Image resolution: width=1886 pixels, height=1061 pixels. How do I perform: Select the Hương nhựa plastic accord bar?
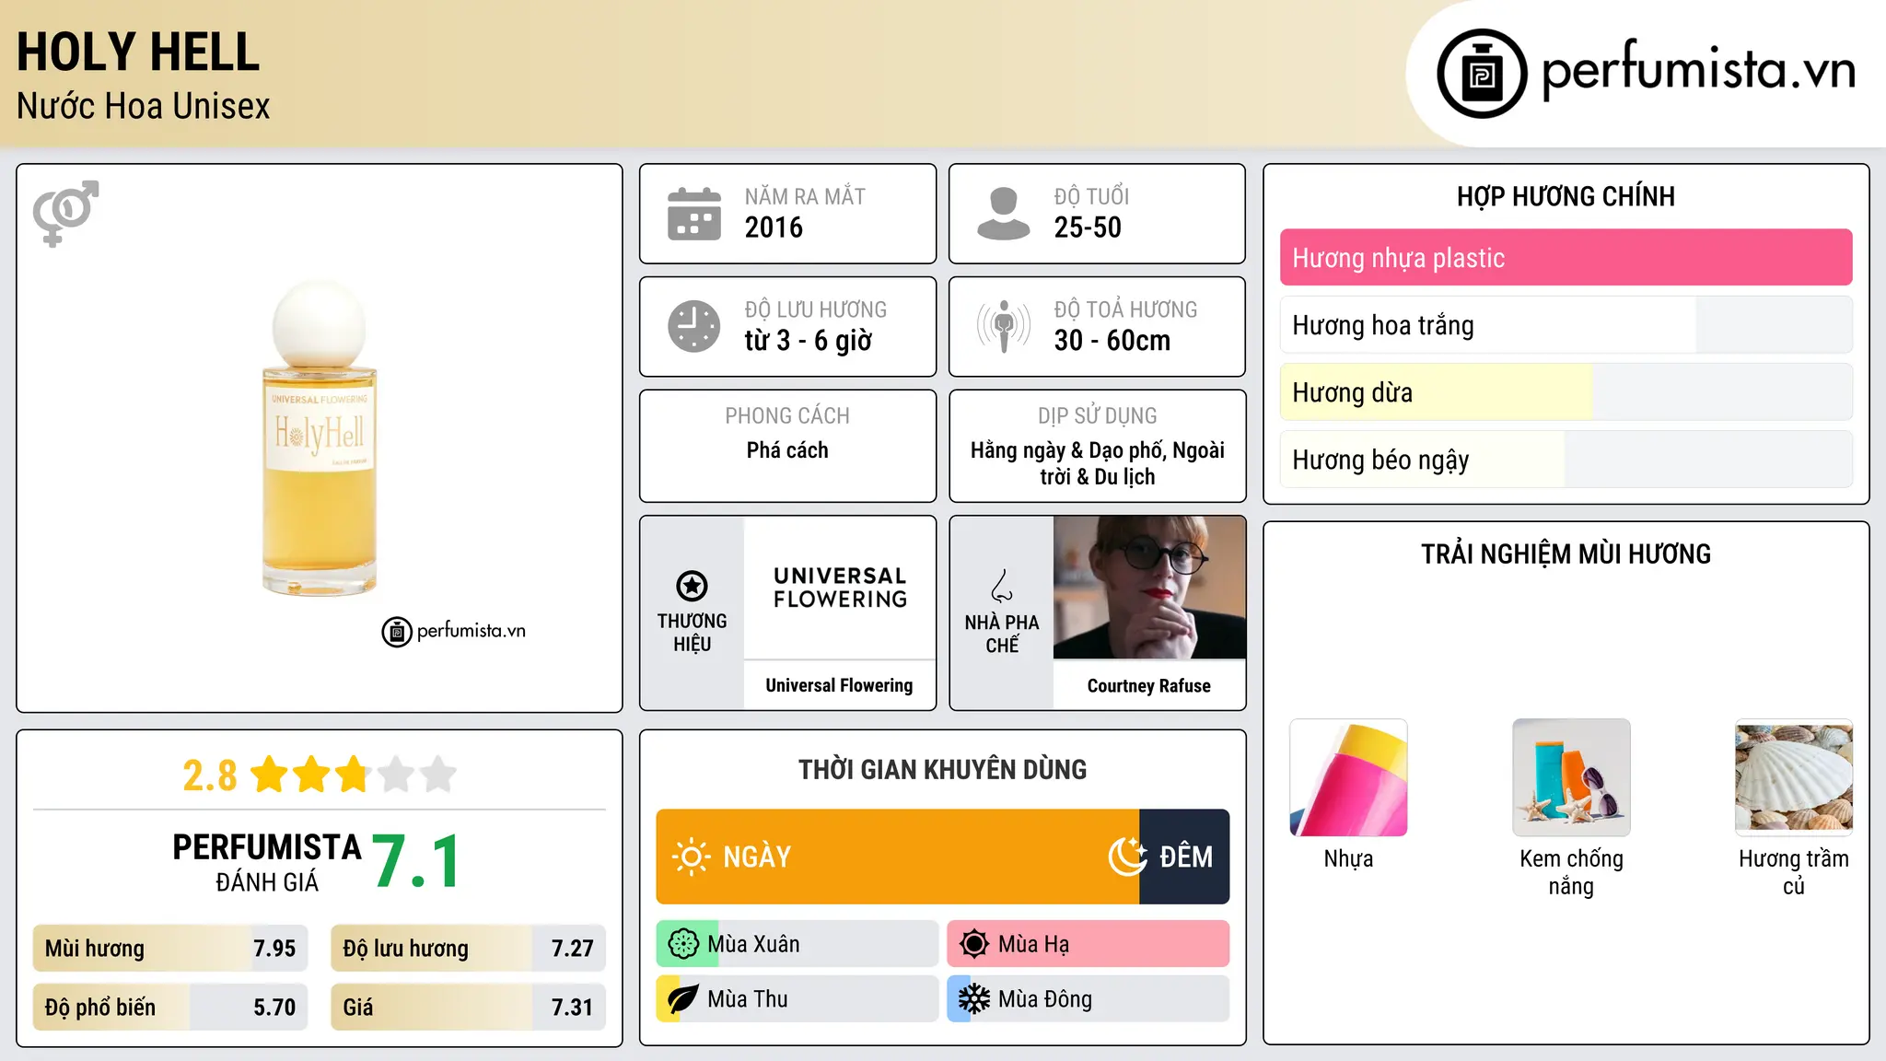coord(1566,258)
